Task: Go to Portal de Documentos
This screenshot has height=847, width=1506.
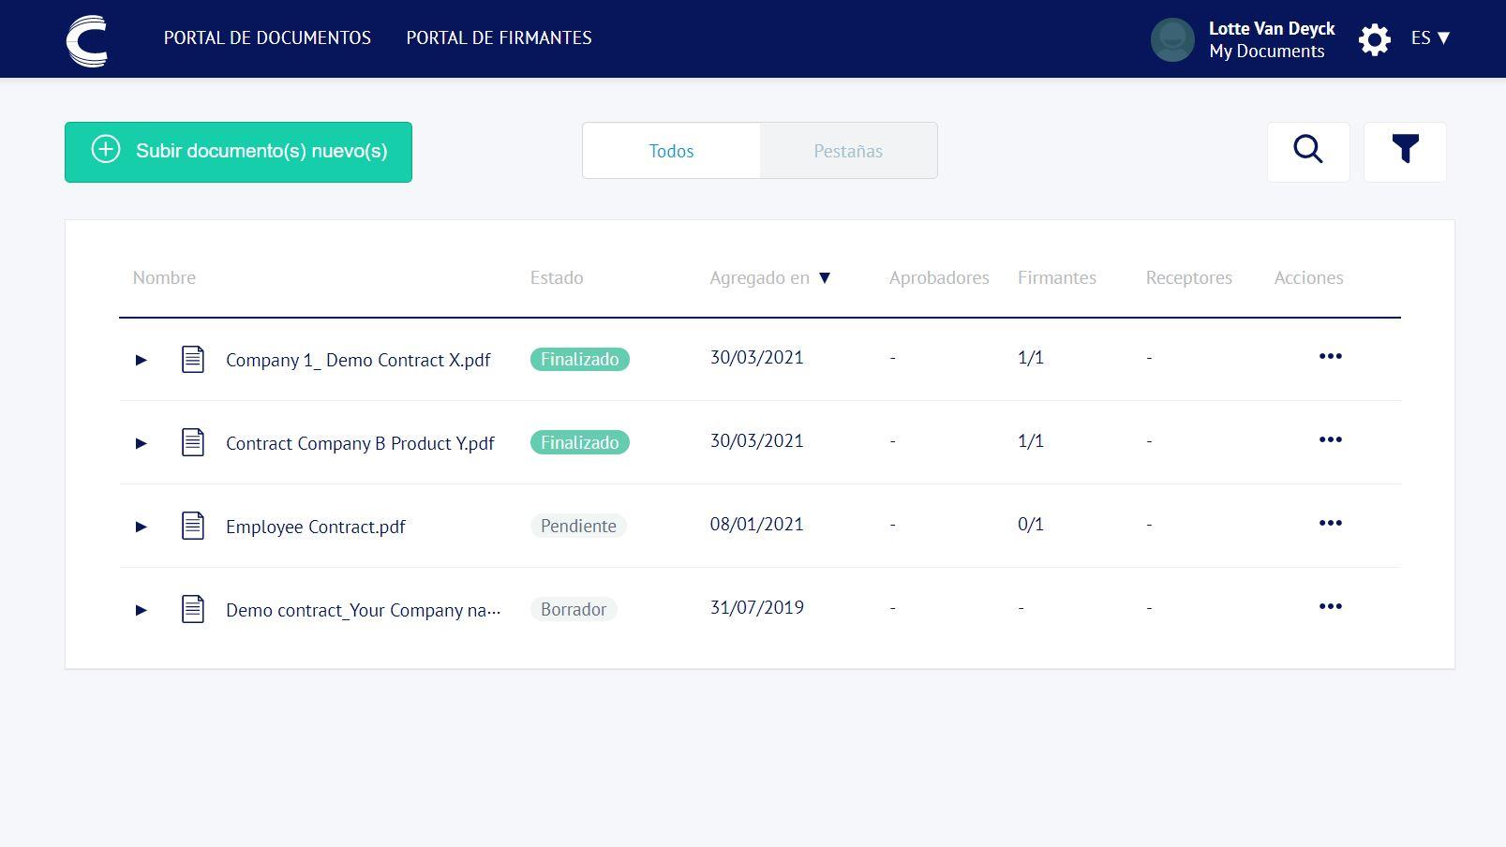Action: pyautogui.click(x=267, y=38)
